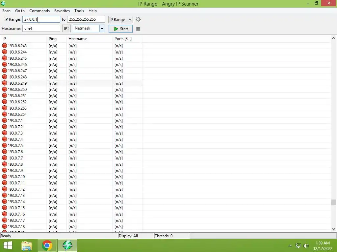This screenshot has width=337, height=252.
Task: Click the IP up-arrow button
Action: (x=66, y=29)
